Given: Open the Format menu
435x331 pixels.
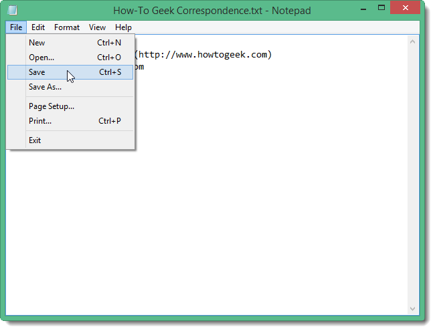Looking at the screenshot, I should click(x=67, y=27).
